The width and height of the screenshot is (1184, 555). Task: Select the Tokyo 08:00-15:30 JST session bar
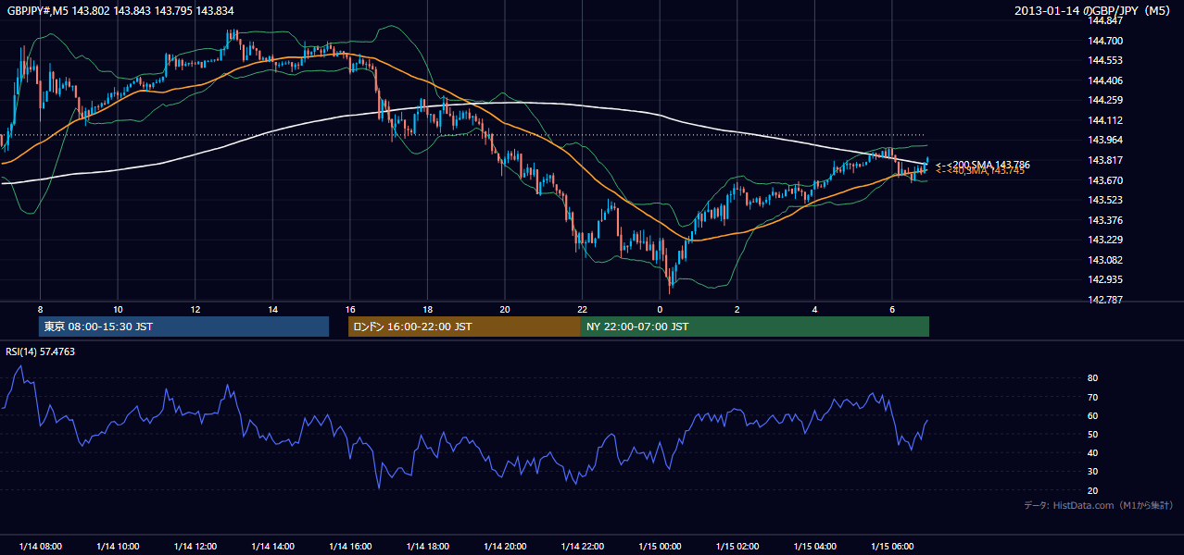(184, 327)
